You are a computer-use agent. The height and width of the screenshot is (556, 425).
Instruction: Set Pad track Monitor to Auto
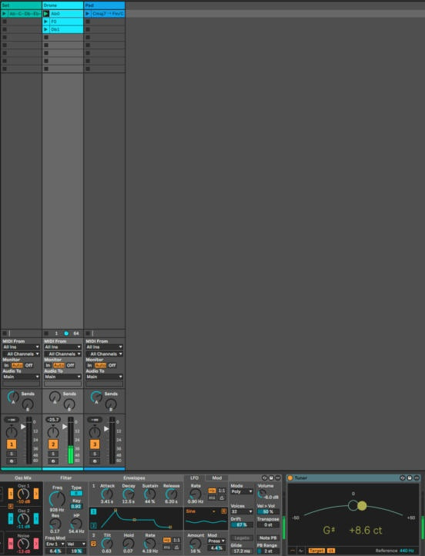(100, 365)
